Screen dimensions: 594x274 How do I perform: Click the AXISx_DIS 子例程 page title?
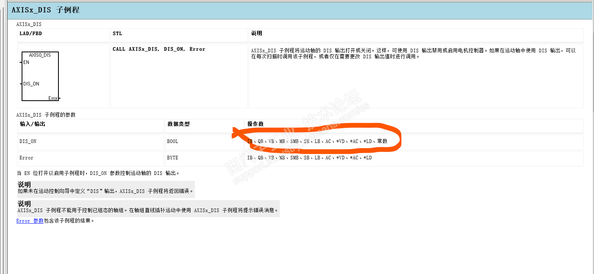tap(46, 10)
